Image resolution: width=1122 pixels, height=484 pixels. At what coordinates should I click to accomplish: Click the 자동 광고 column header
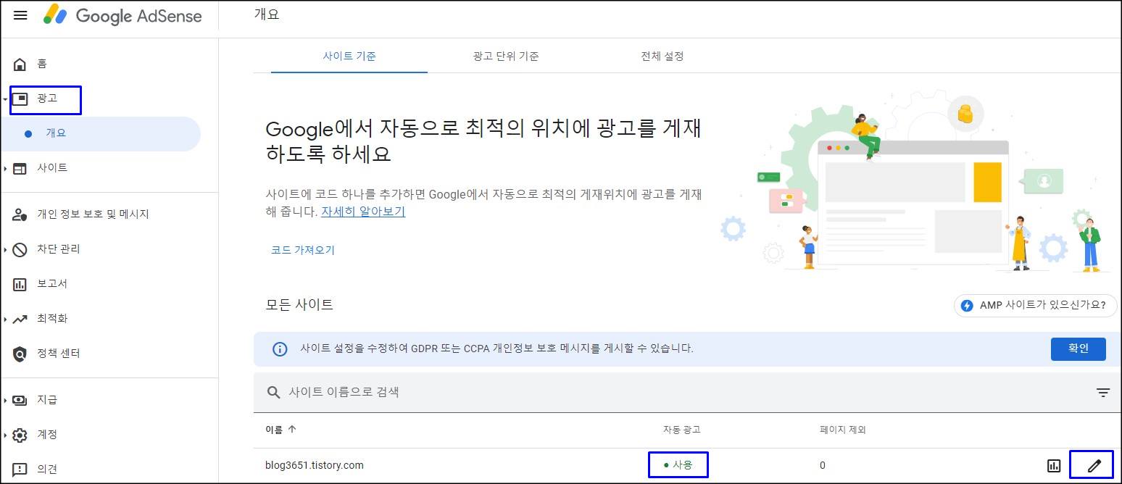pos(682,430)
